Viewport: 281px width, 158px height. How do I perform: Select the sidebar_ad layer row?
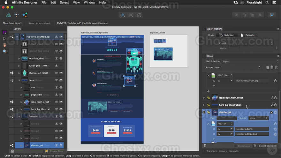[x=39, y=145]
